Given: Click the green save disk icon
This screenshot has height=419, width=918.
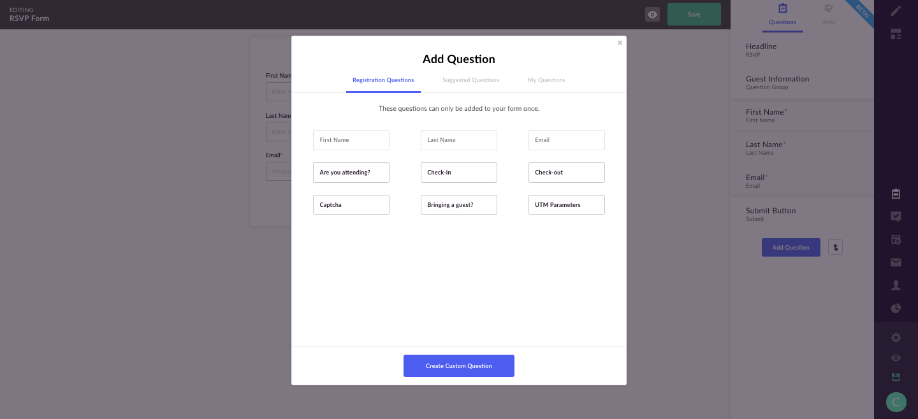Looking at the screenshot, I should (x=896, y=377).
